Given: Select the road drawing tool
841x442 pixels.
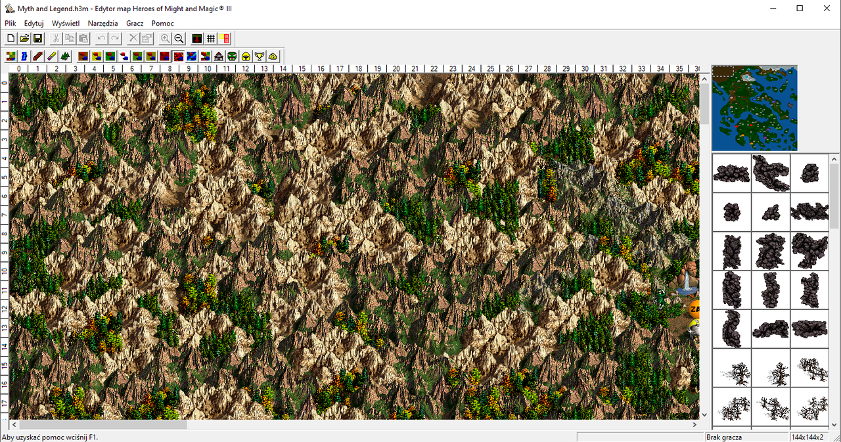Looking at the screenshot, I should coord(37,56).
